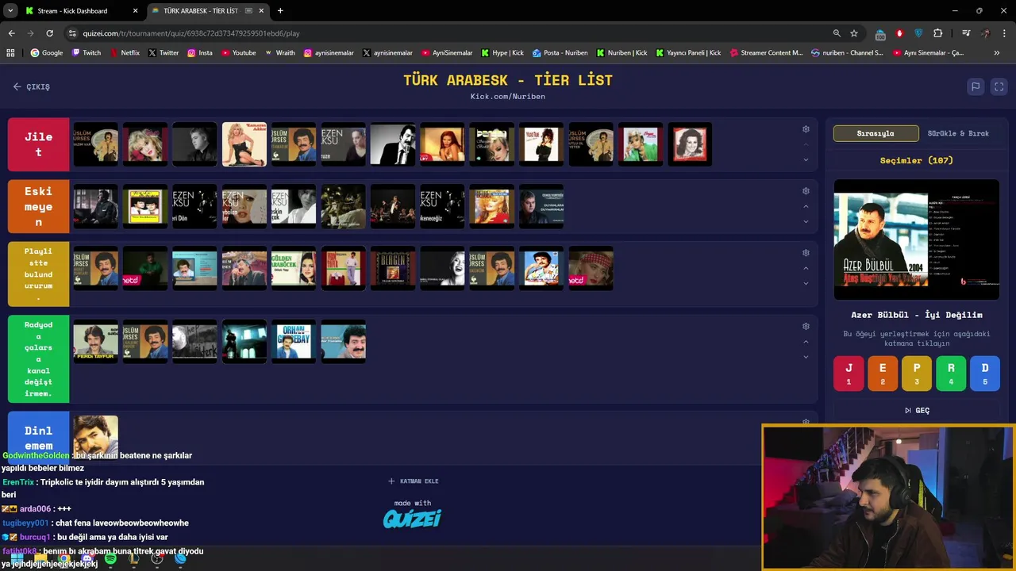The height and width of the screenshot is (571, 1016).
Task: Select the Gülden Karaböcek cover in Playlistte tier
Action: [294, 268]
